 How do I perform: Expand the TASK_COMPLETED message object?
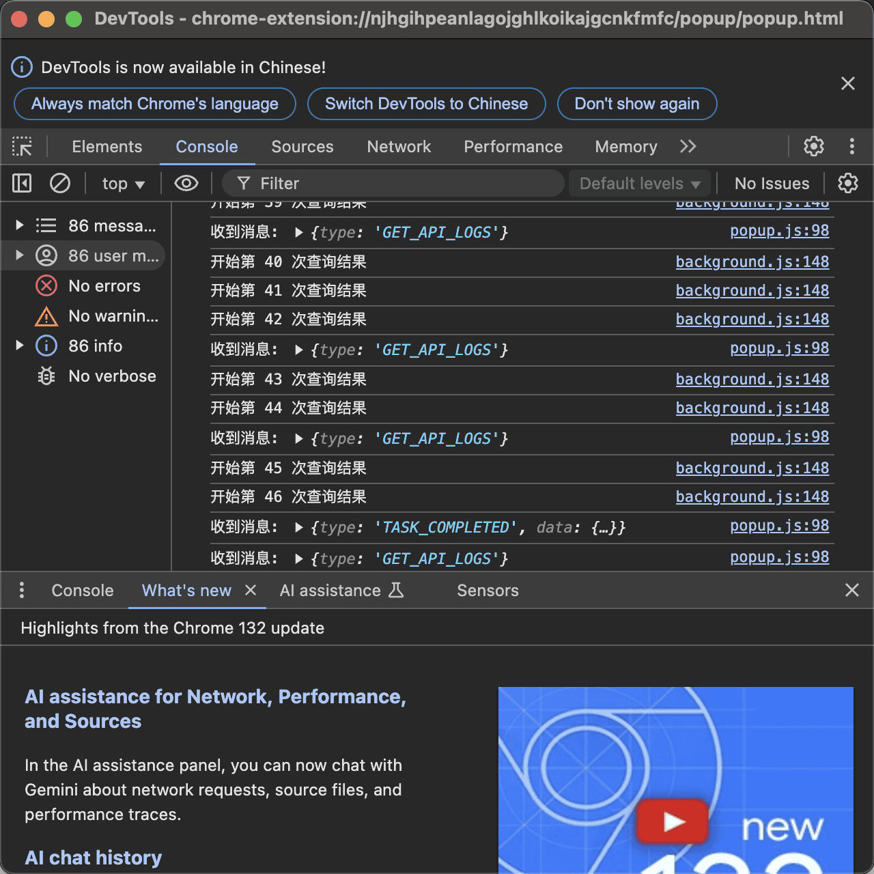298,527
